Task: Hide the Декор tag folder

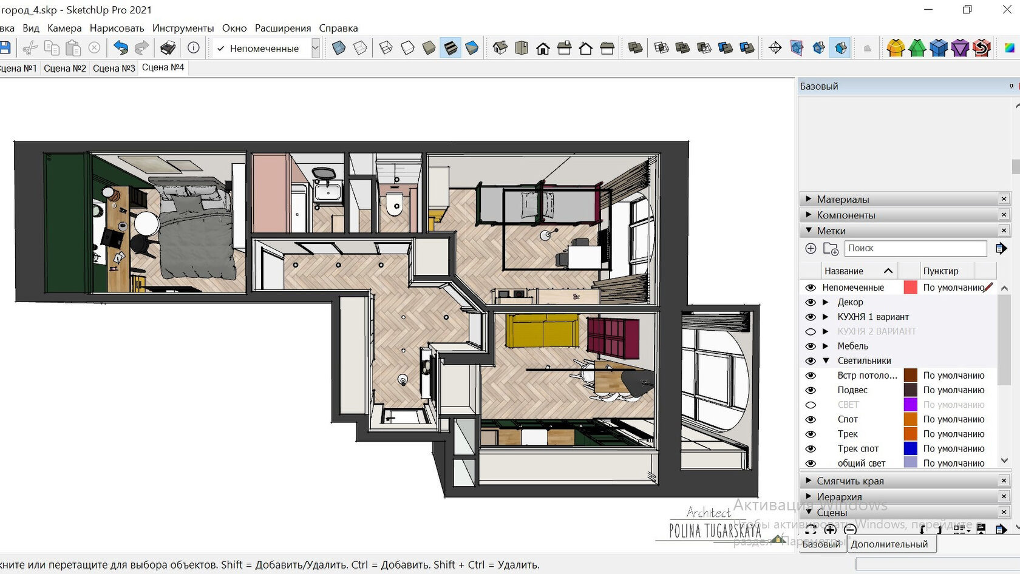Action: tap(811, 302)
